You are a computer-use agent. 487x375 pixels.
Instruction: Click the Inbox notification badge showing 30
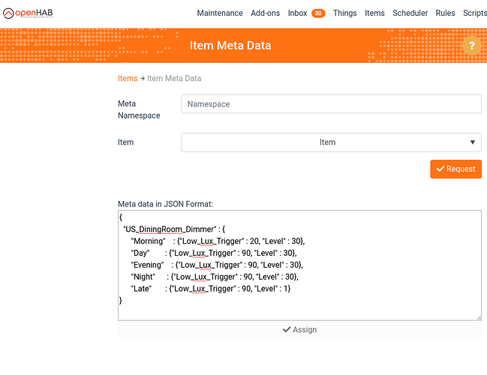[x=318, y=13]
